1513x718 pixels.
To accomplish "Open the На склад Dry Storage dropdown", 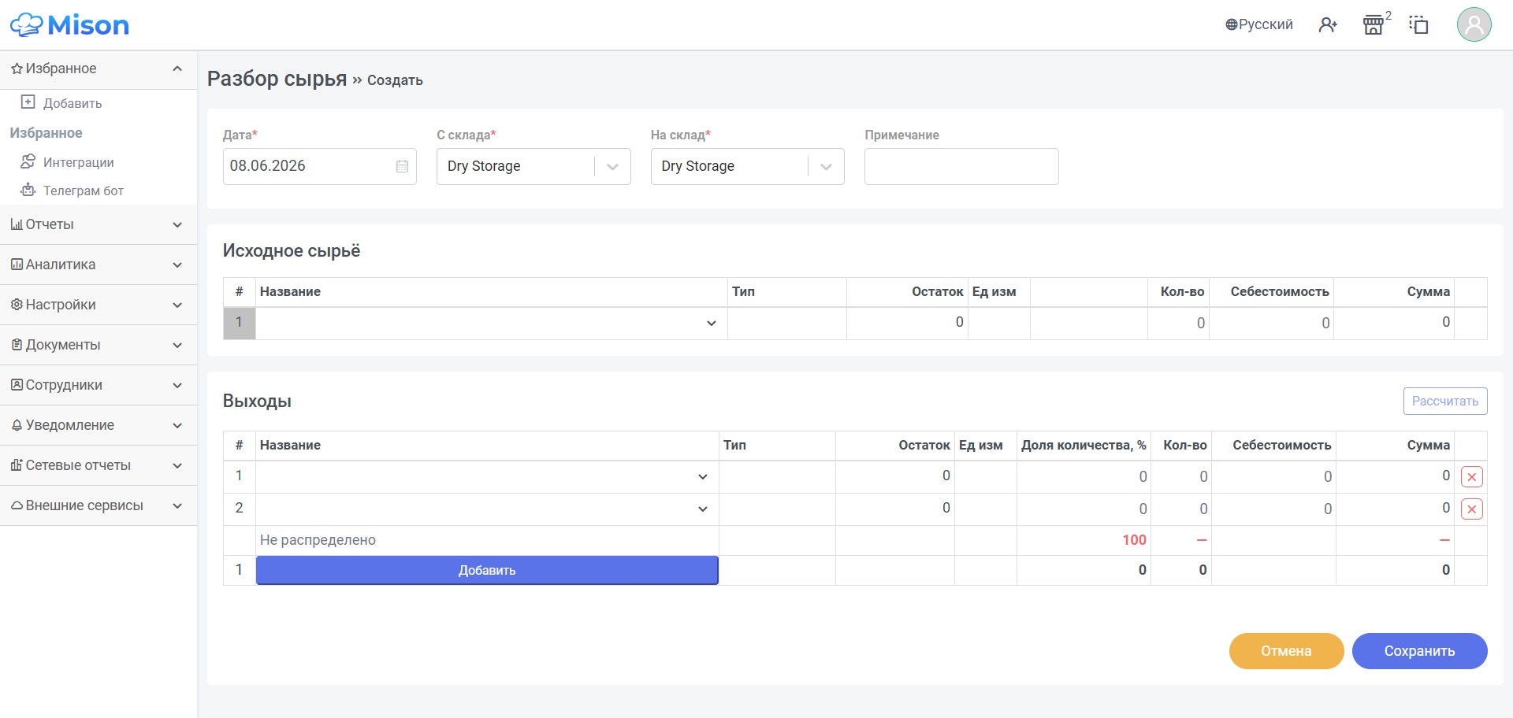I will click(747, 166).
